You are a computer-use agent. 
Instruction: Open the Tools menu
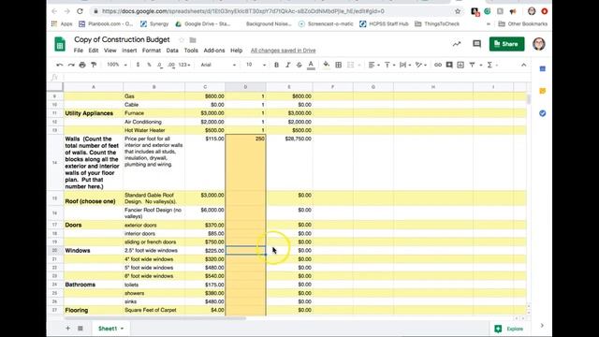(191, 51)
